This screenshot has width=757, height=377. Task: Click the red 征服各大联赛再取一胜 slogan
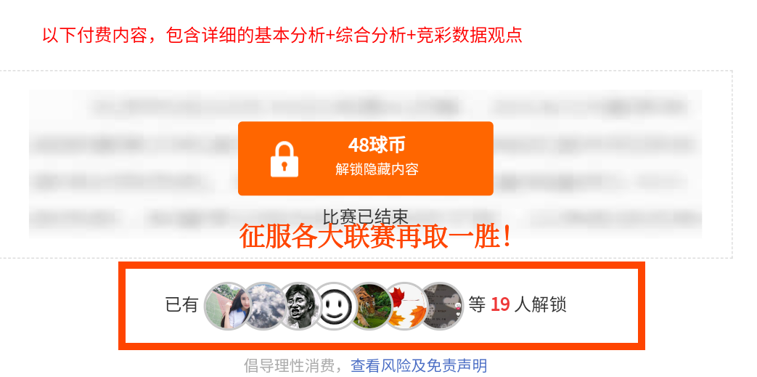coord(376,236)
